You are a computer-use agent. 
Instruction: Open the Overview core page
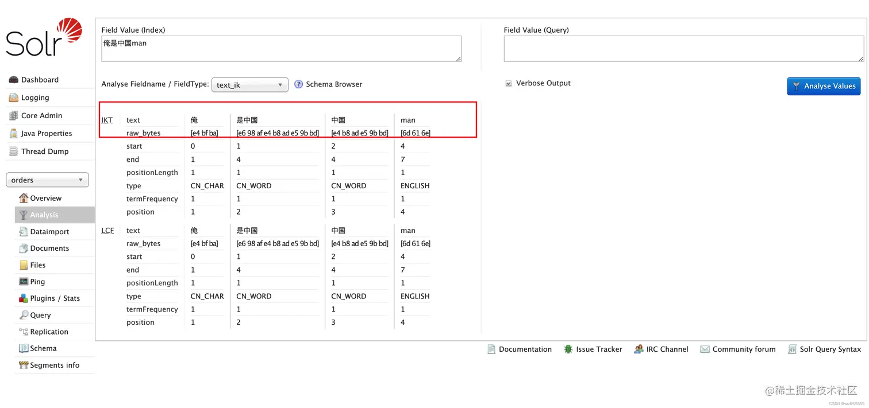click(x=45, y=198)
